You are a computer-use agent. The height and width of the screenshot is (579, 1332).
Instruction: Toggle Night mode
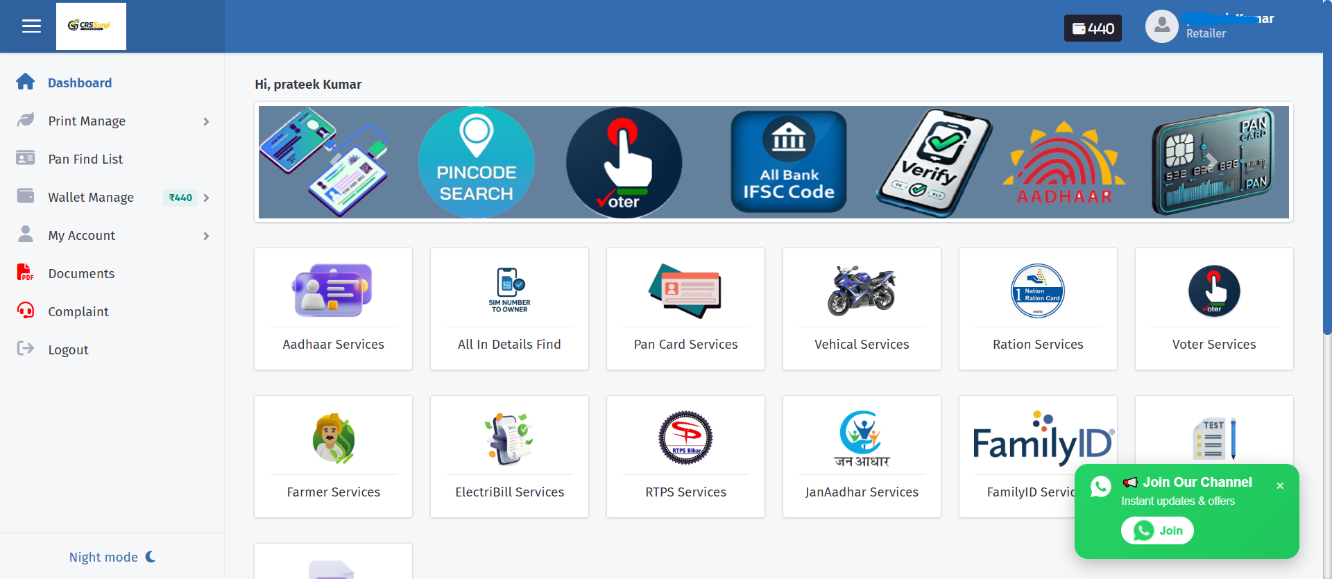click(112, 557)
